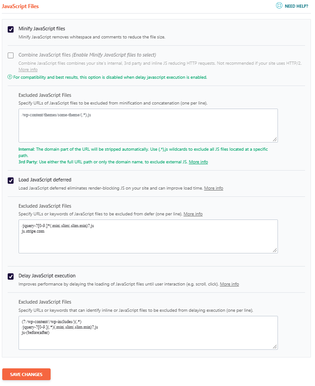The width and height of the screenshot is (315, 386).
Task: Disable Load JavaScript deferred
Action: click(x=10, y=181)
